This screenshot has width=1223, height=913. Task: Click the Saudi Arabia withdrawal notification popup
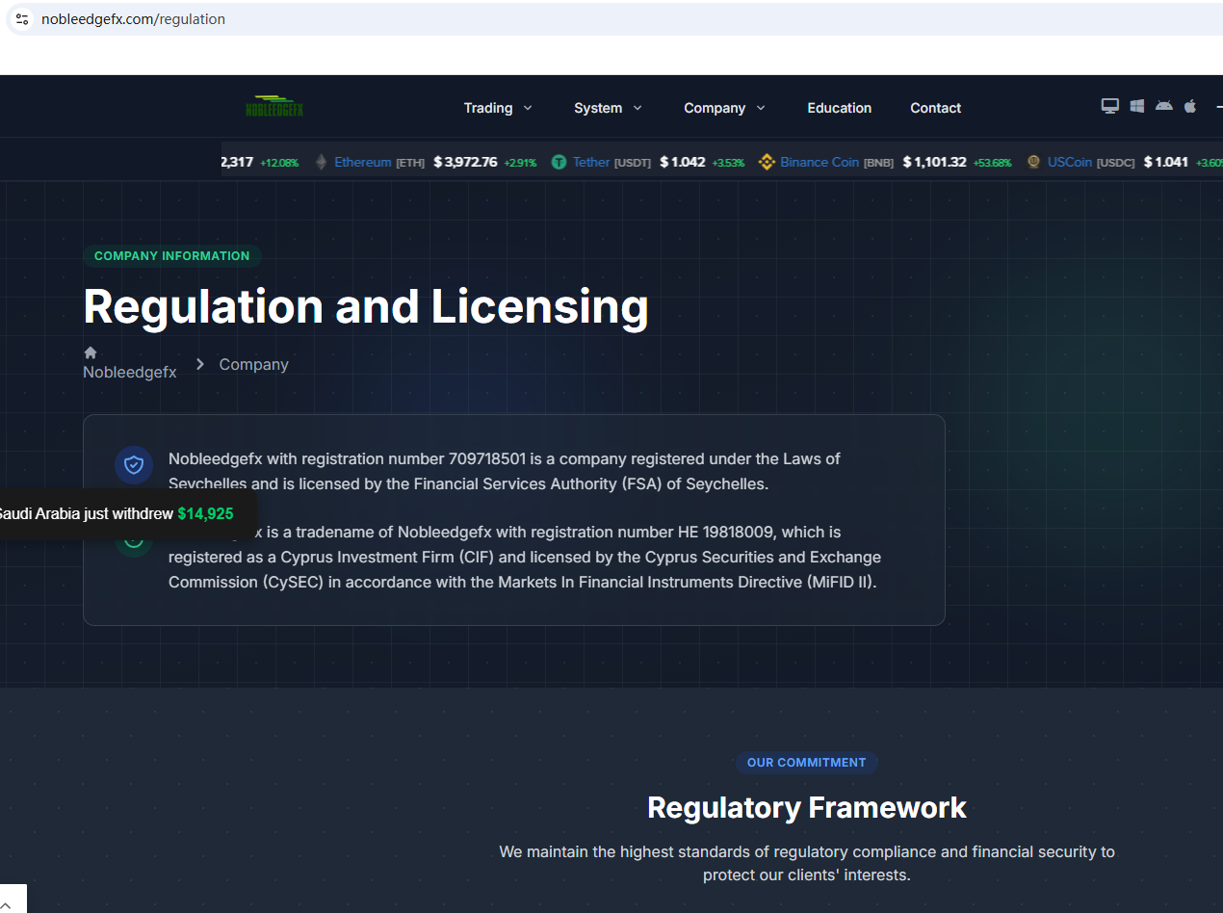pos(114,514)
